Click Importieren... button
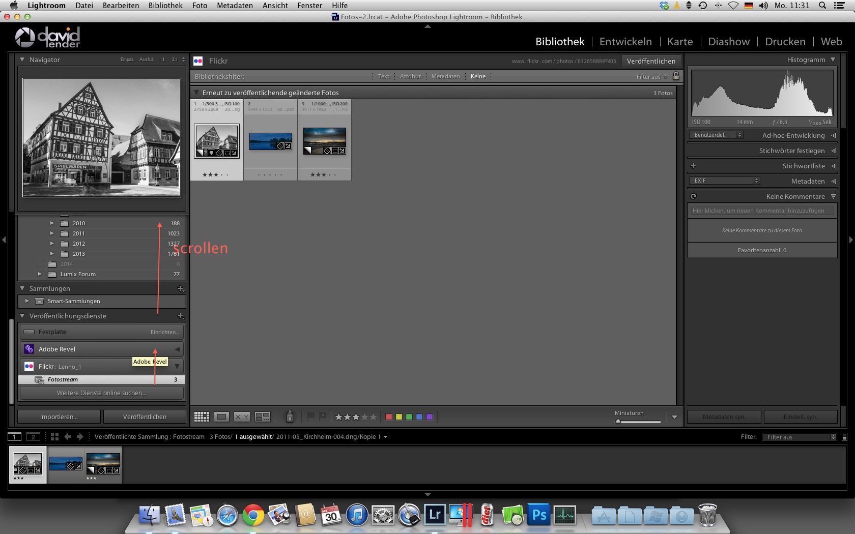This screenshot has width=855, height=534. coord(59,417)
